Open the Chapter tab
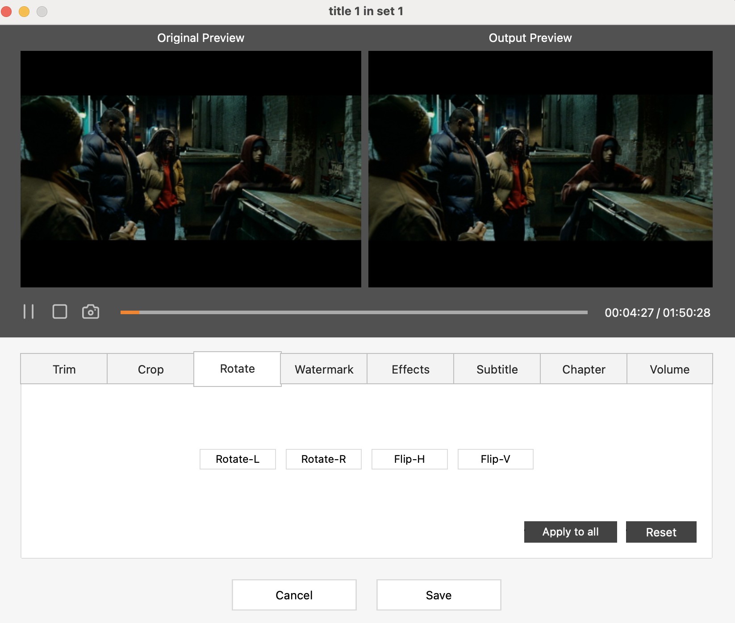This screenshot has height=623, width=735. click(x=584, y=369)
